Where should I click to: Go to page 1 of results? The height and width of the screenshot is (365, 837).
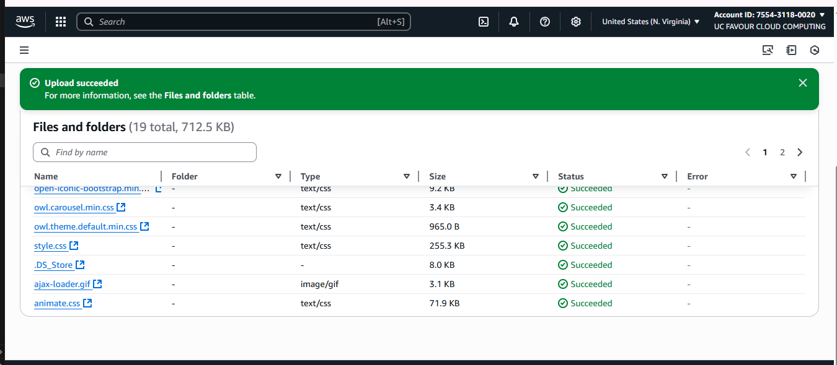click(x=765, y=152)
